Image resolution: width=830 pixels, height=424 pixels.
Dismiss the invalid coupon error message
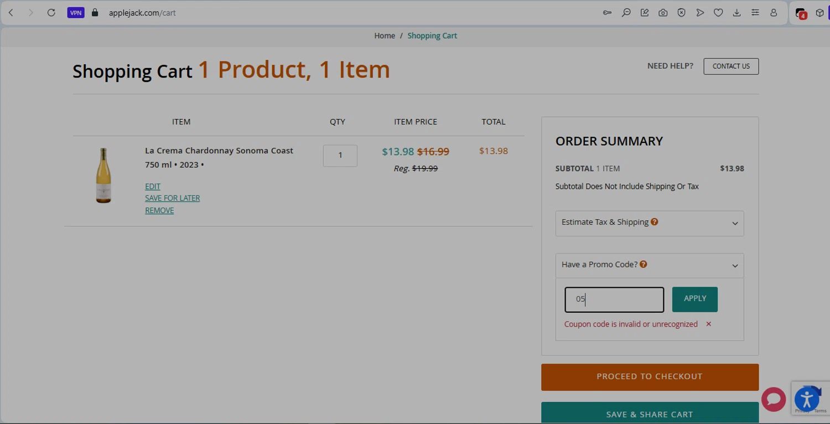click(708, 324)
